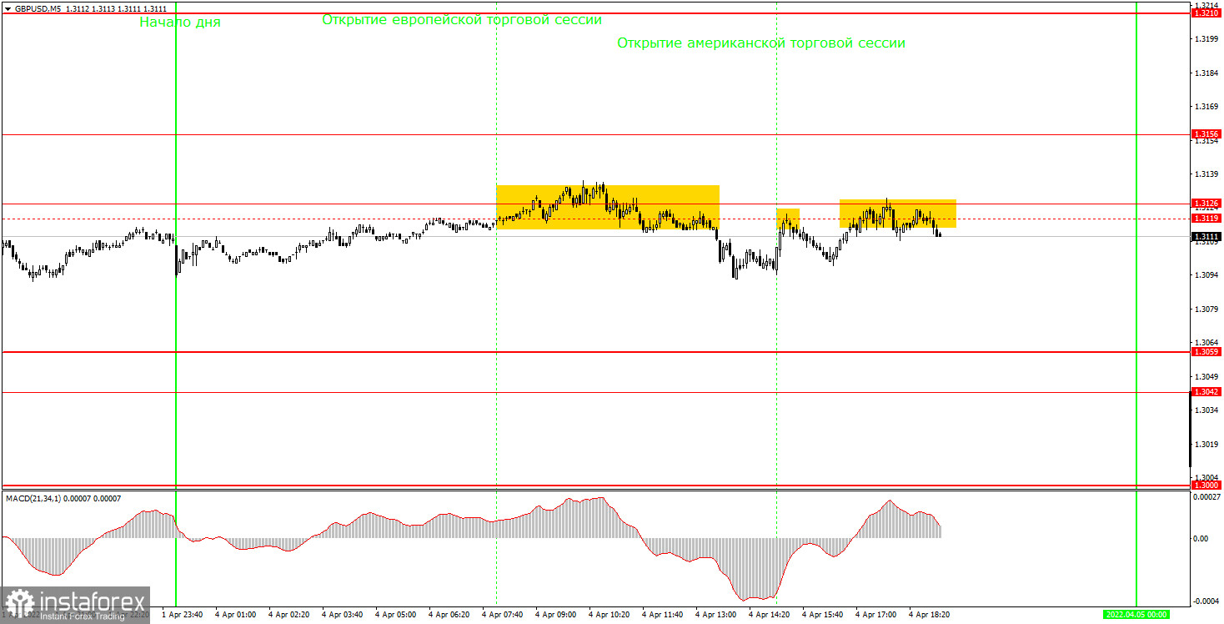Click the 1.3210 price level tag
The width and height of the screenshot is (1224, 624).
click(1206, 13)
